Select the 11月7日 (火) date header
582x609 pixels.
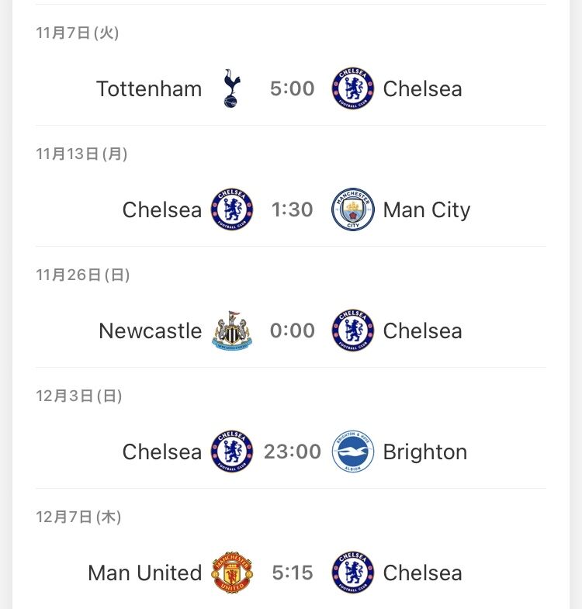point(78,33)
